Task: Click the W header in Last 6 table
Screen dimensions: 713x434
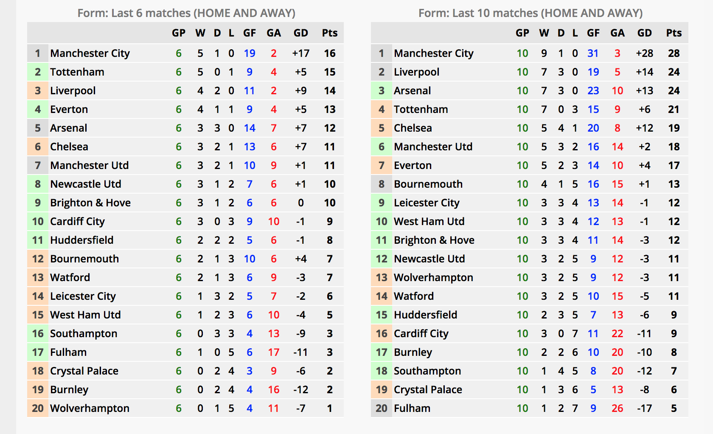Action: 200,33
